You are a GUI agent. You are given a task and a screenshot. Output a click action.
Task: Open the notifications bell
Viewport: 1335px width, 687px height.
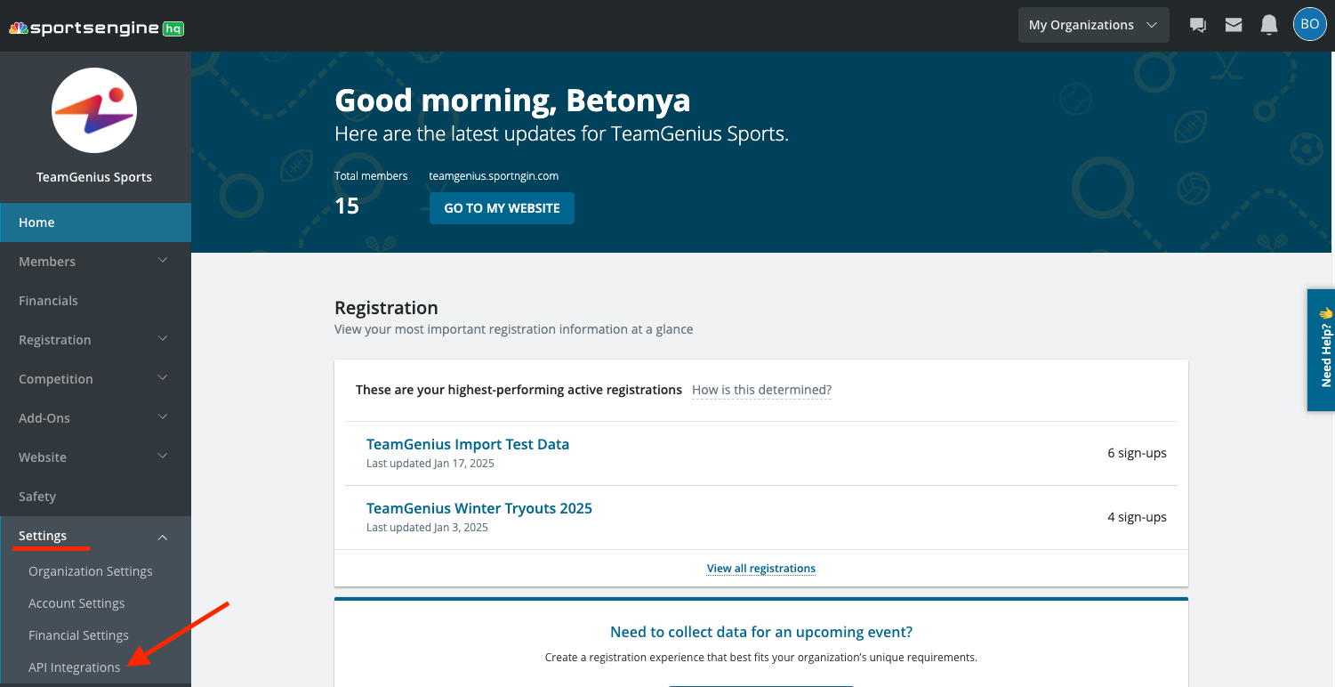pos(1269,25)
